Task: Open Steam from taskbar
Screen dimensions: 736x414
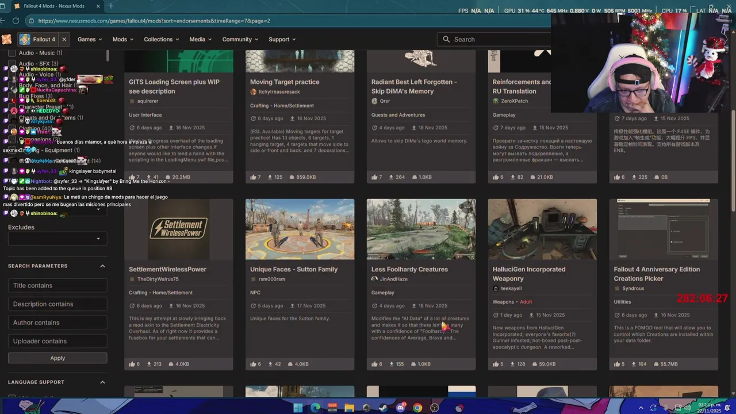Action: (384, 408)
